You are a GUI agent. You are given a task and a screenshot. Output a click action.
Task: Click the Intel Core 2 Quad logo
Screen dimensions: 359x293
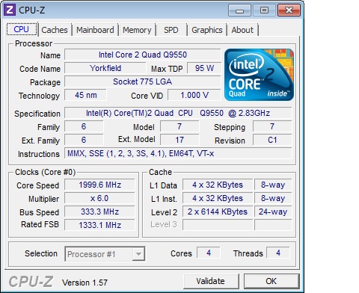tap(259, 75)
